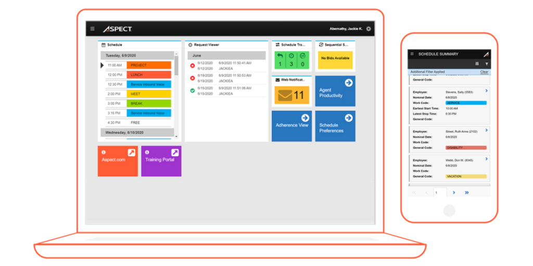Click the Web Notifications envelope icon
533x266 pixels.
coord(284,96)
